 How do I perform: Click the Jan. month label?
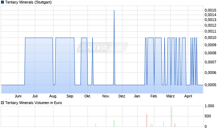click(137, 96)
